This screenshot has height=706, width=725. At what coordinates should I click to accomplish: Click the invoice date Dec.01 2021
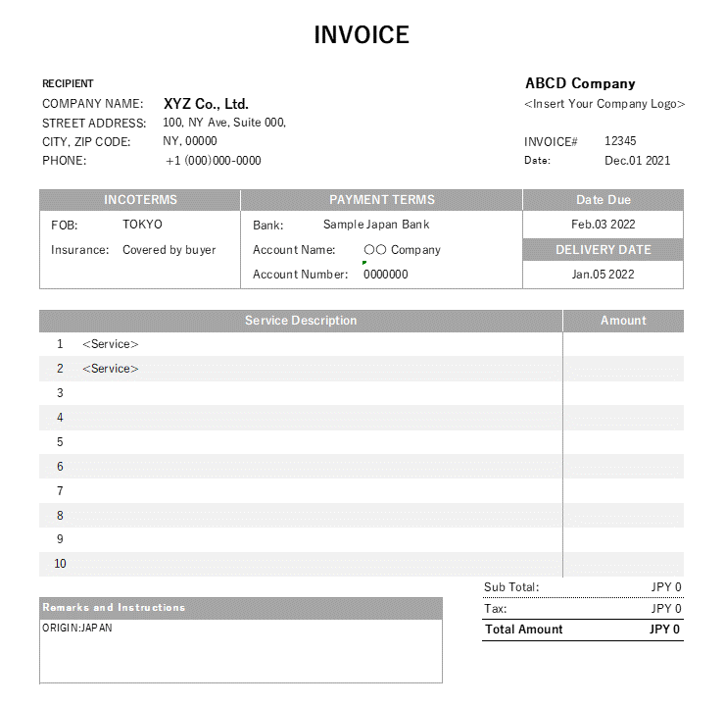[637, 161]
